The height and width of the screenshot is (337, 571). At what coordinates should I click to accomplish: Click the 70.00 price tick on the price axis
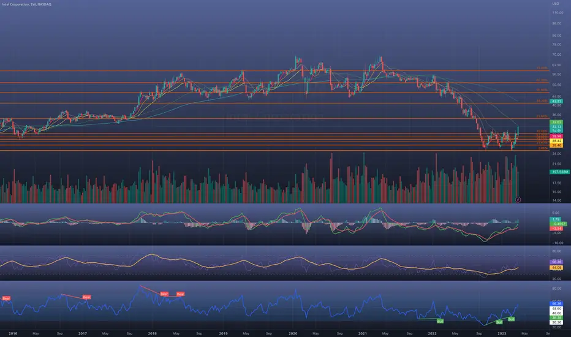tap(556, 55)
